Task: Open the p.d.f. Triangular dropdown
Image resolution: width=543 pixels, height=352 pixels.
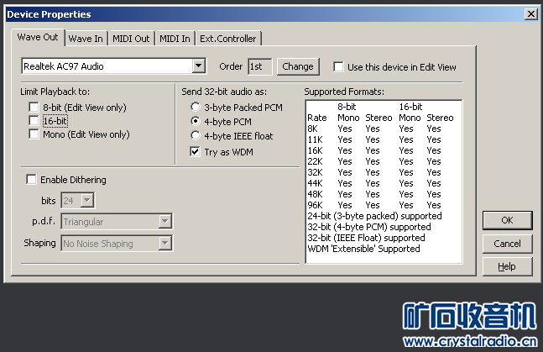Action: (165, 221)
